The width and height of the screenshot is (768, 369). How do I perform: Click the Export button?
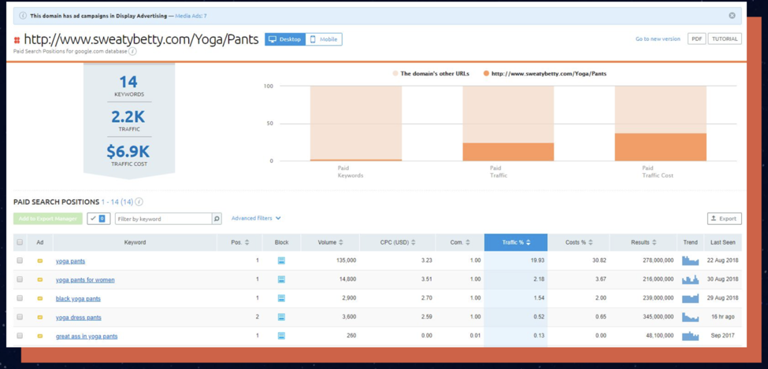click(x=724, y=219)
